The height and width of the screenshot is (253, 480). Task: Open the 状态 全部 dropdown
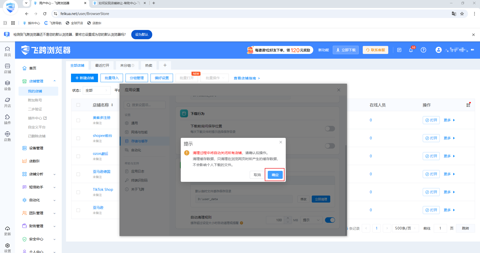coord(96,90)
